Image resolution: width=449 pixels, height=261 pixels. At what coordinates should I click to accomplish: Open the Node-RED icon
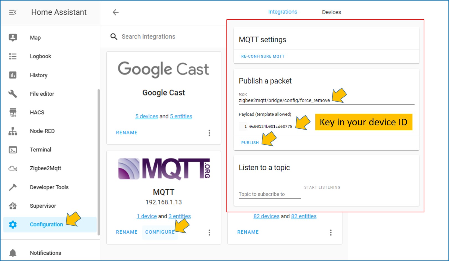13,131
